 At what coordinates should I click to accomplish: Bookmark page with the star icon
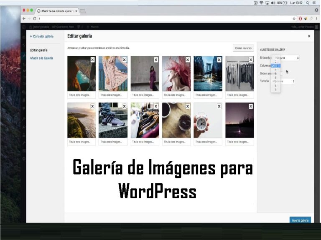294,19
